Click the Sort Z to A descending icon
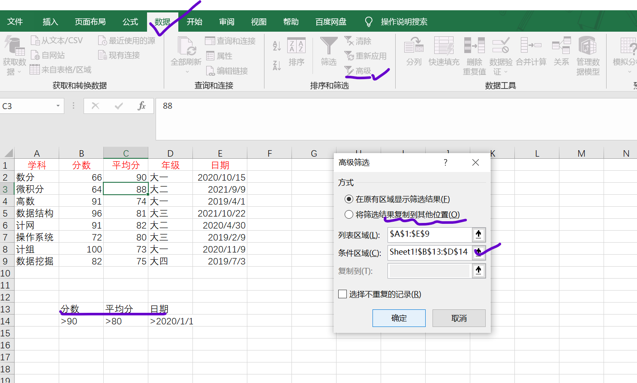 (x=277, y=65)
